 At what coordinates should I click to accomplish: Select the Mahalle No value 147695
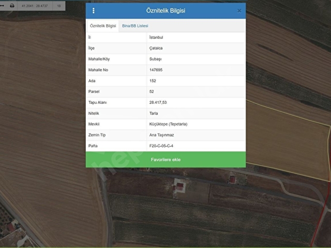[156, 70]
